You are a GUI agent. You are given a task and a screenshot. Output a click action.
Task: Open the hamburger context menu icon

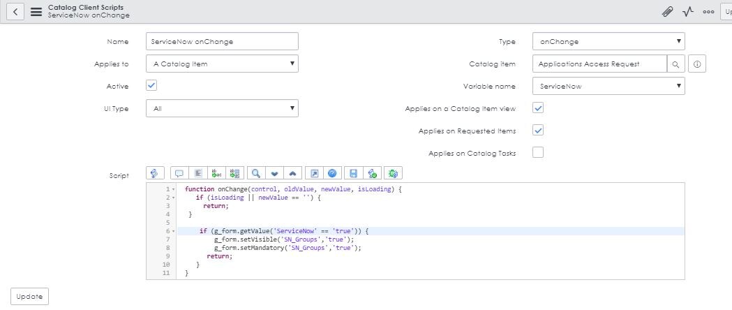pos(36,12)
